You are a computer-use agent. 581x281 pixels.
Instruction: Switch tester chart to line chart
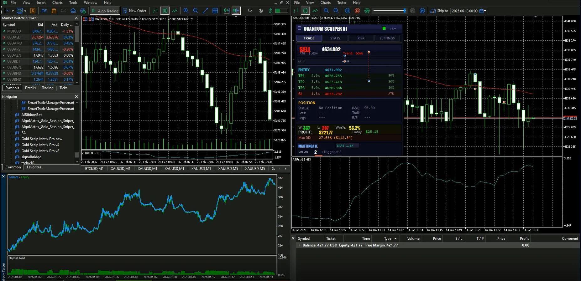315,11
